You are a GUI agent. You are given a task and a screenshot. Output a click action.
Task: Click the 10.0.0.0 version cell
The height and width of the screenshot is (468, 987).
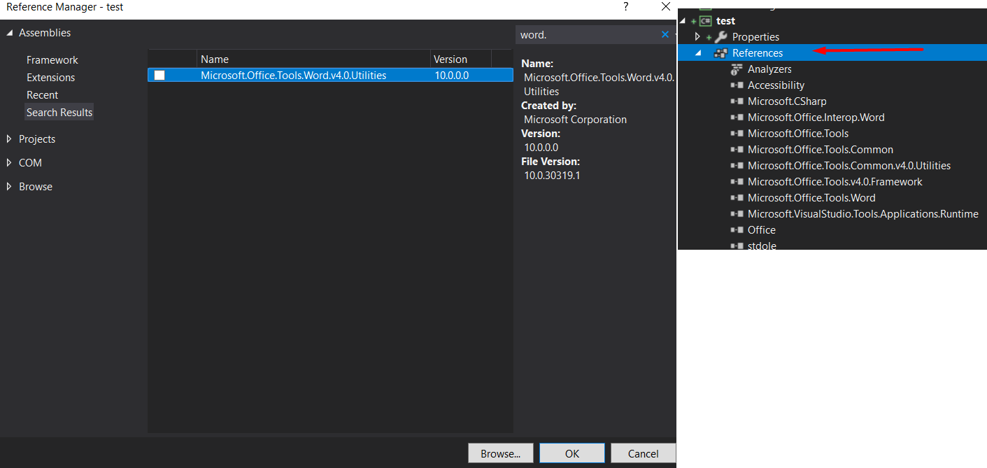[x=452, y=75]
